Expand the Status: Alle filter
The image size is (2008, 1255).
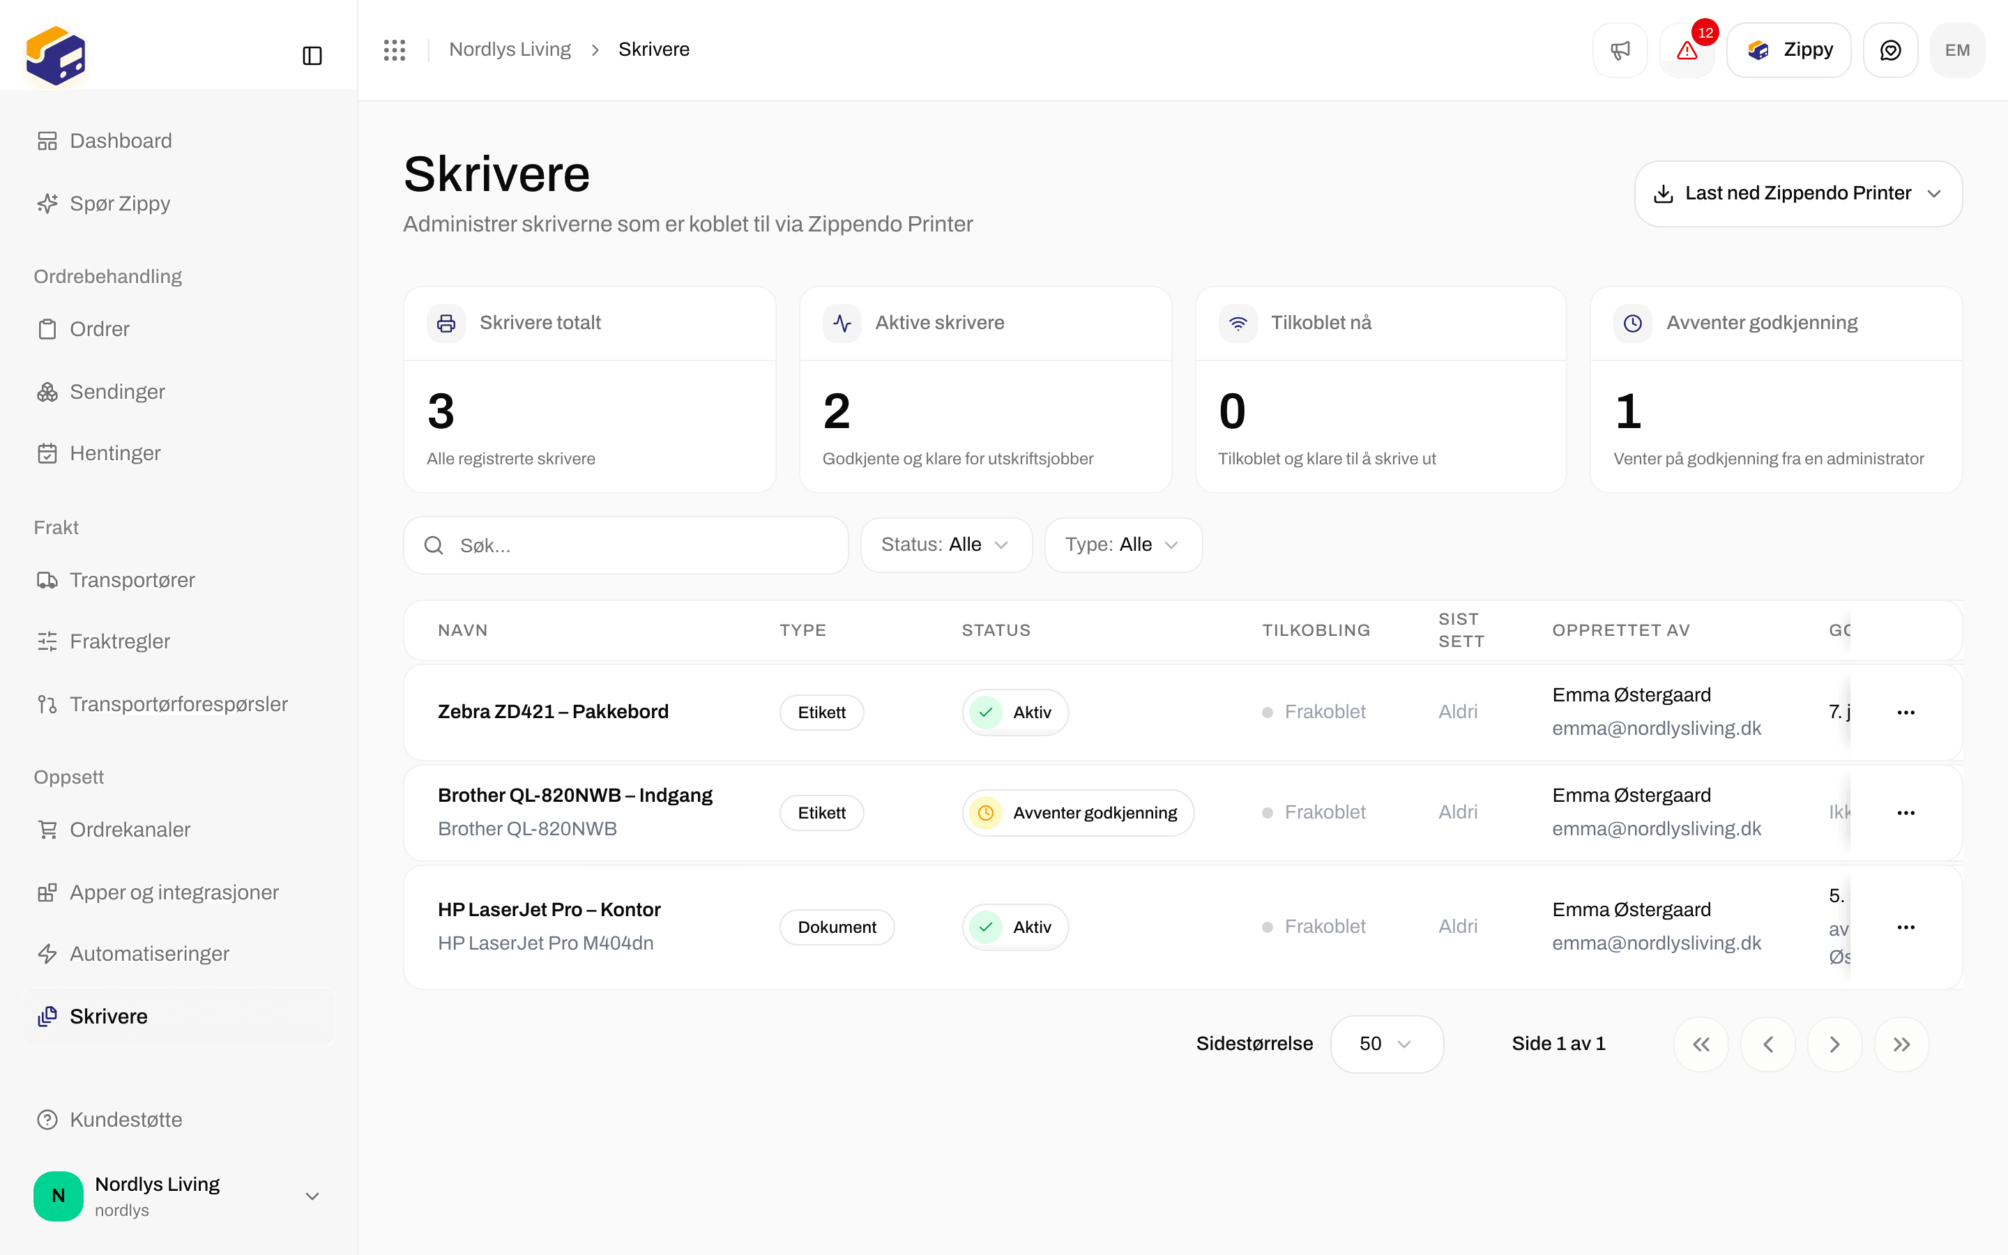(x=946, y=545)
